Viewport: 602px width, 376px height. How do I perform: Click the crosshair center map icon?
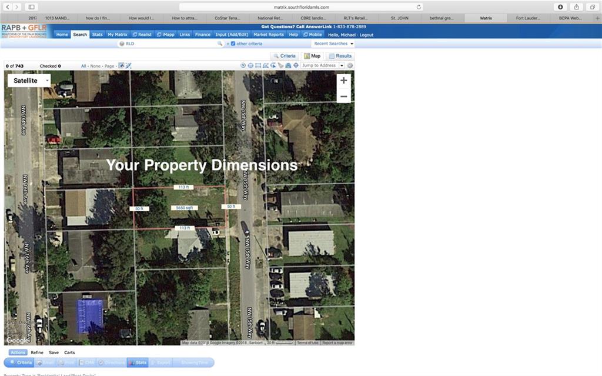pos(296,65)
